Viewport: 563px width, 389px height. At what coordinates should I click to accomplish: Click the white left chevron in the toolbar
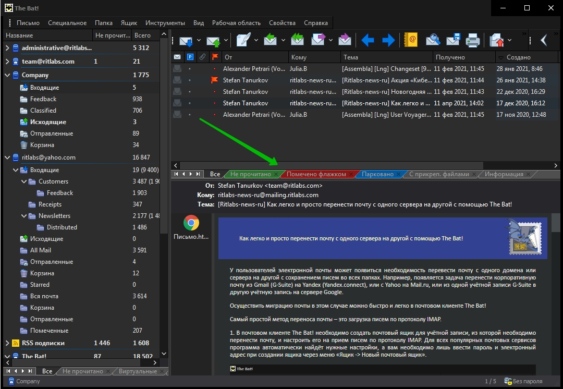pyautogui.click(x=544, y=40)
